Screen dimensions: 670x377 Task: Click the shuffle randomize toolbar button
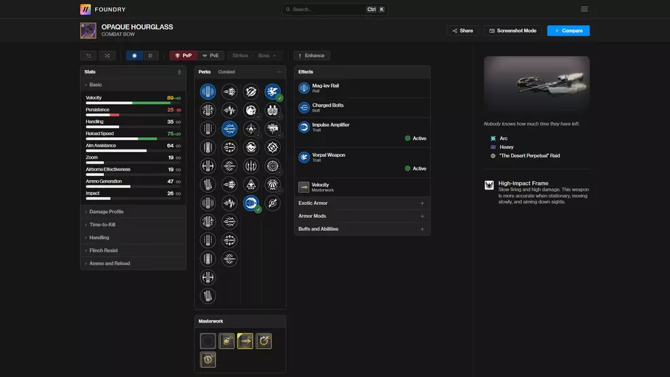tap(107, 56)
